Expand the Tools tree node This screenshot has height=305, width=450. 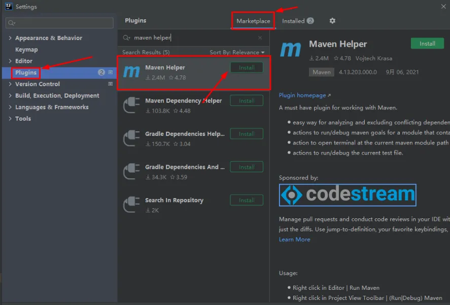(x=10, y=119)
